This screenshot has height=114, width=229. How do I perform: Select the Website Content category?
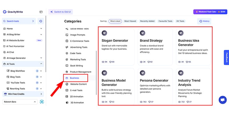click(x=76, y=84)
